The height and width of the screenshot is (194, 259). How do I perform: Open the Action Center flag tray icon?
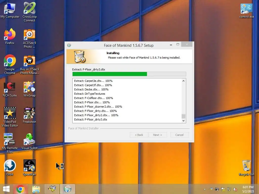pos(223,189)
